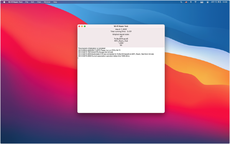Click the "March 7, 2021" date label
Viewport: 230px width, 144px height.
click(x=121, y=30)
